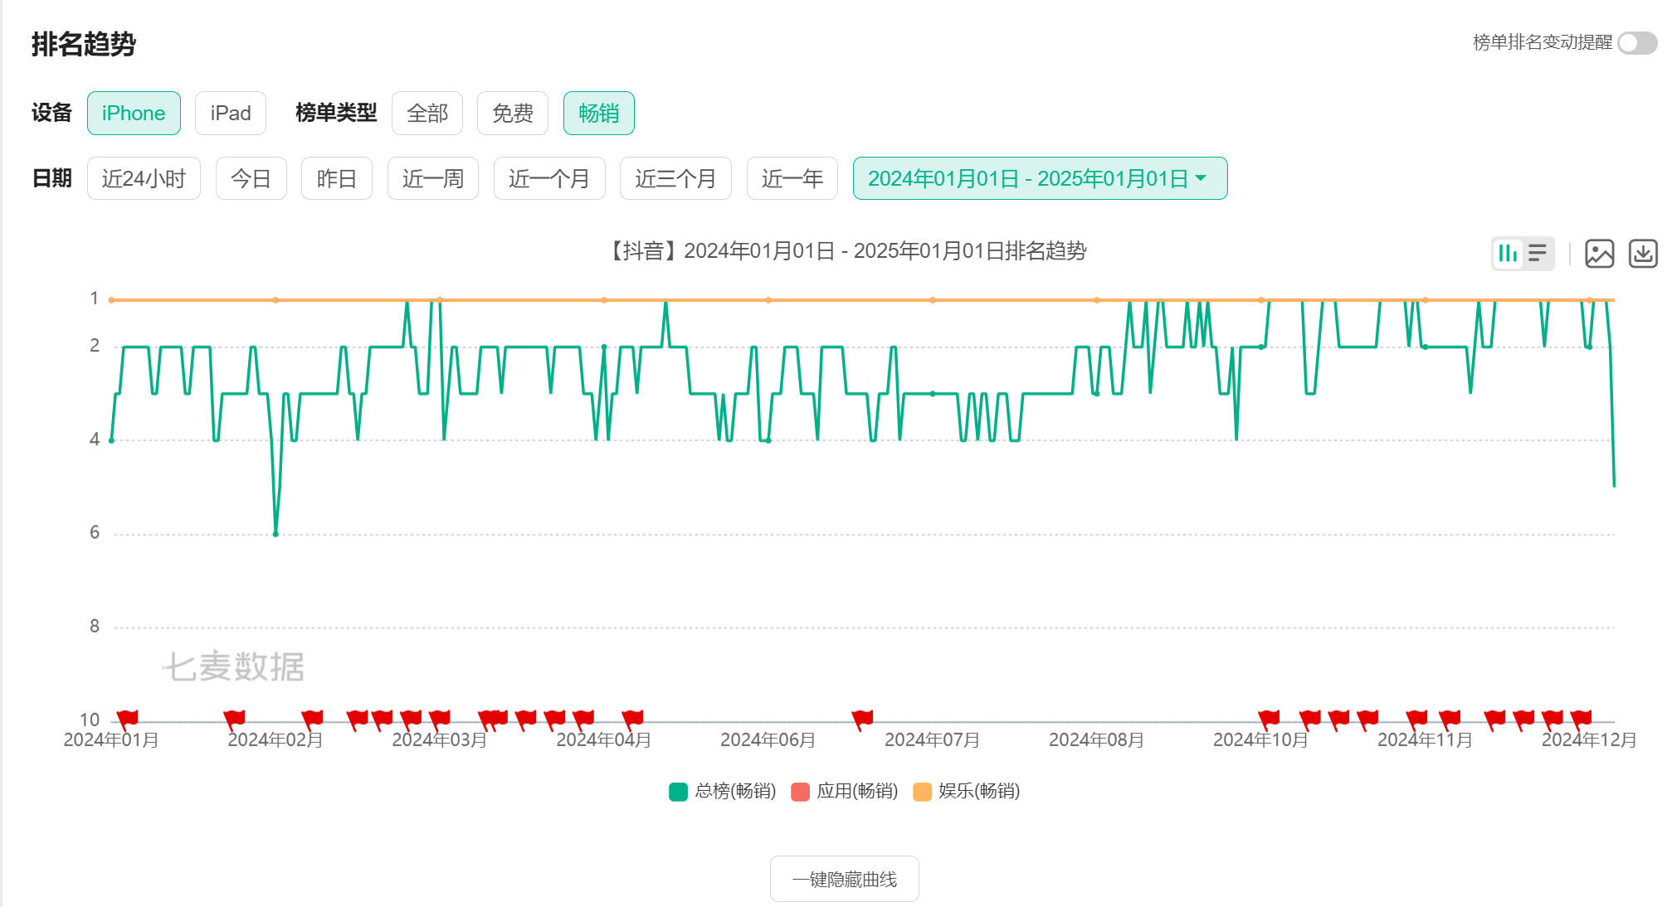Click the red flag under 2024年06月
Image resolution: width=1667 pixels, height=907 pixels.
pyautogui.click(x=862, y=719)
